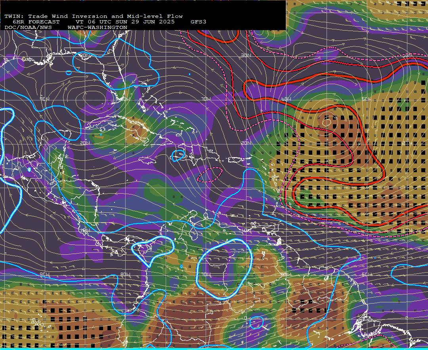Click the small cyan closed contour over Haiti
Viewport: 428px width, 350px height.
[x=178, y=156]
